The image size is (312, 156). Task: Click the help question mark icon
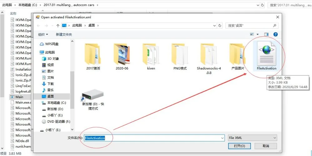click(x=275, y=34)
